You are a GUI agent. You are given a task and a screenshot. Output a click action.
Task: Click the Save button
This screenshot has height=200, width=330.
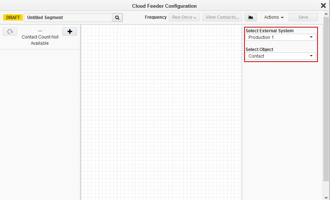click(303, 17)
